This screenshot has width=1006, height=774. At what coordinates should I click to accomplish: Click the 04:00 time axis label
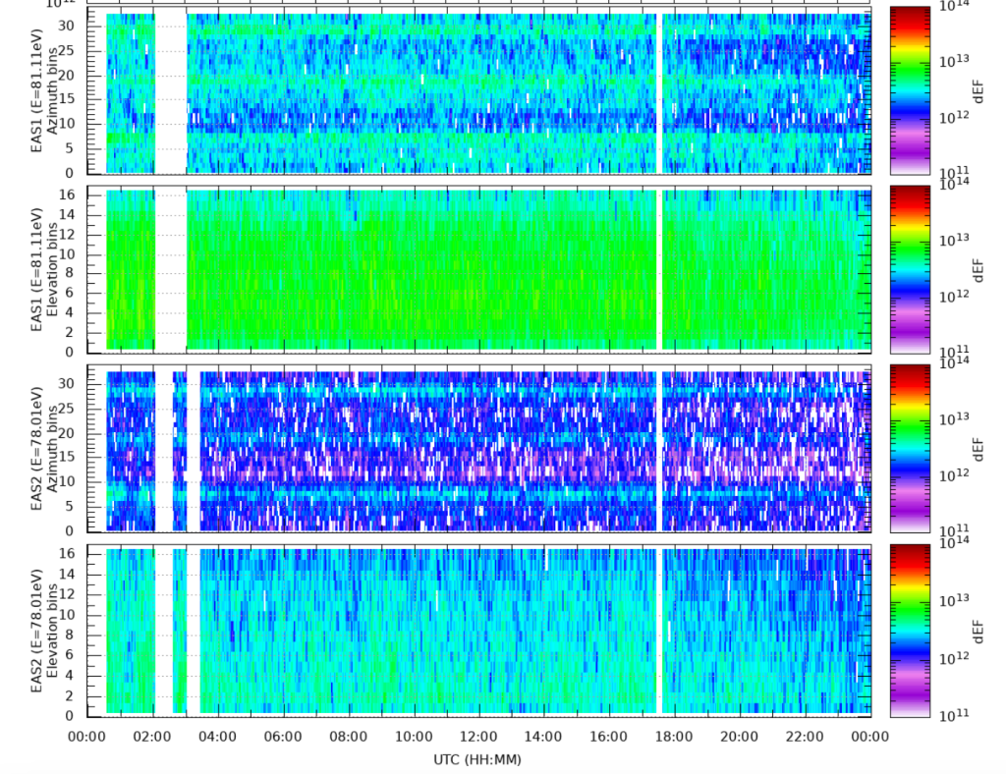tap(217, 736)
